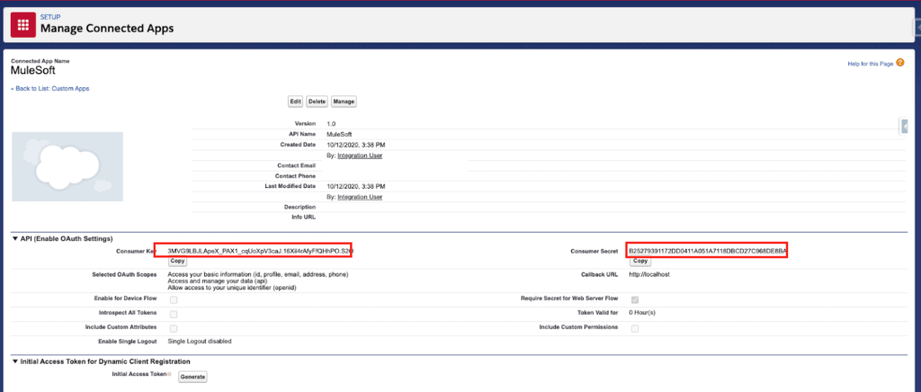This screenshot has width=921, height=392.
Task: Click the Access your basic information scope line
Action: (x=258, y=274)
